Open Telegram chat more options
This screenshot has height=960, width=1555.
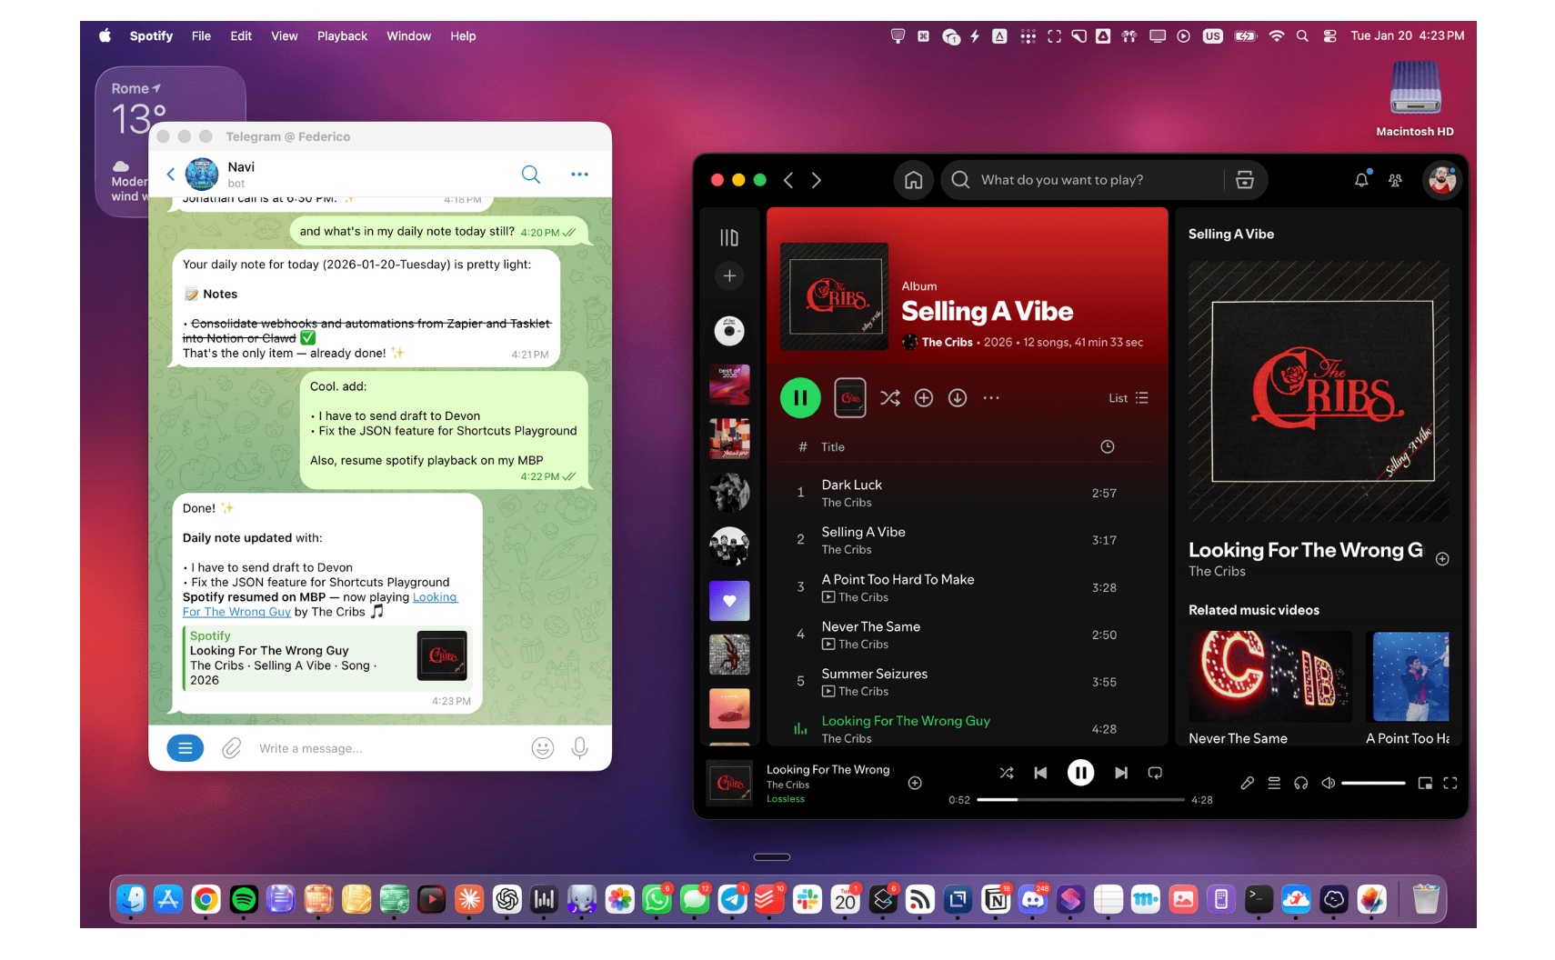pos(579,174)
